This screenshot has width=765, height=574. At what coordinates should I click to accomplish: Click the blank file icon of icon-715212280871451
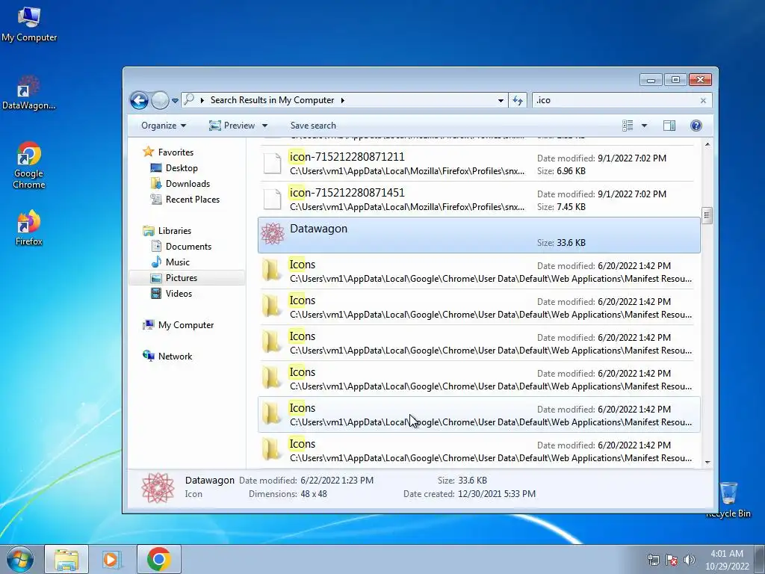pyautogui.click(x=272, y=199)
